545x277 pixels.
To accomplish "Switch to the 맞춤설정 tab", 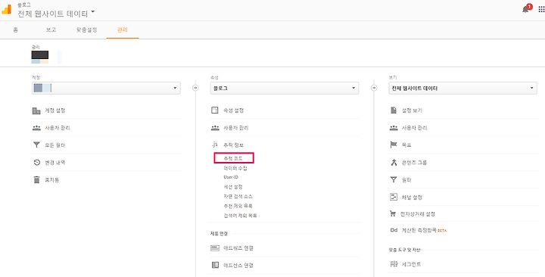I will click(x=87, y=30).
